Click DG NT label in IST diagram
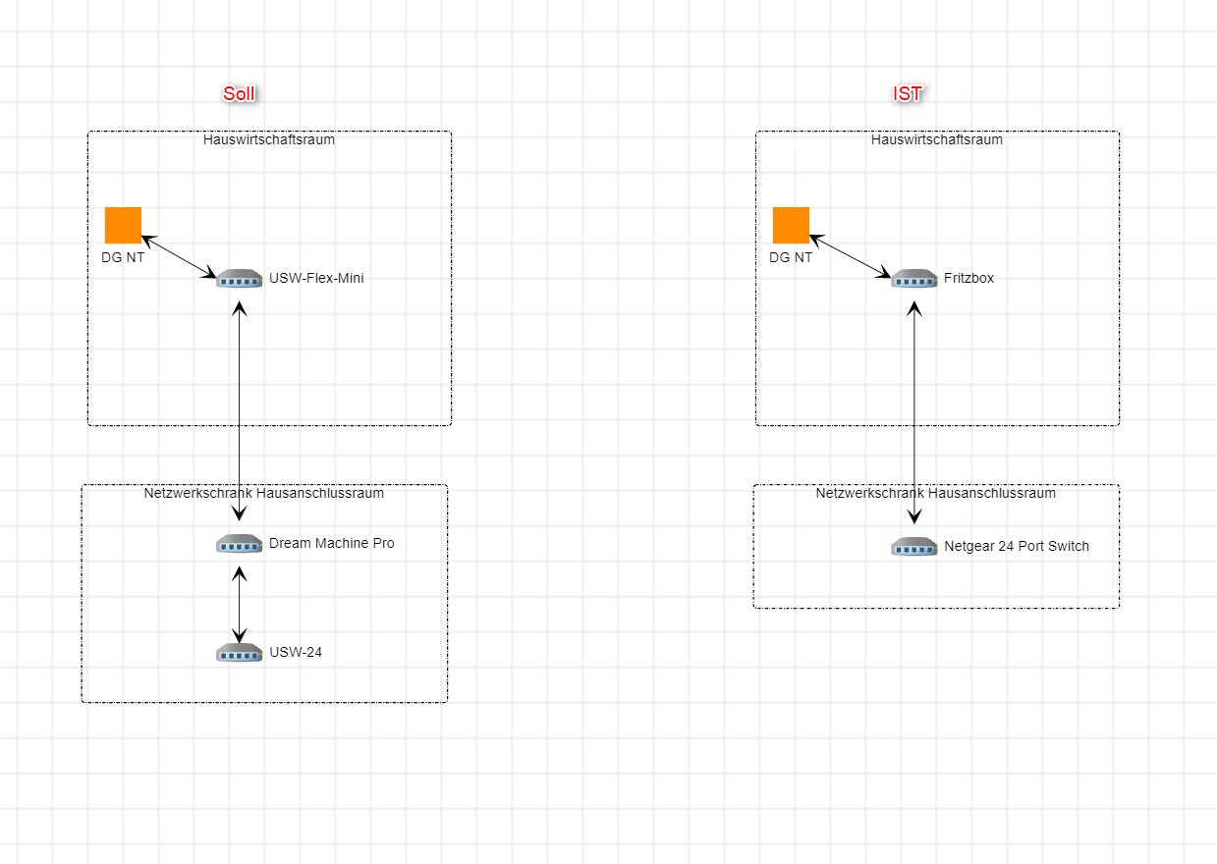This screenshot has height=864, width=1217. click(791, 258)
